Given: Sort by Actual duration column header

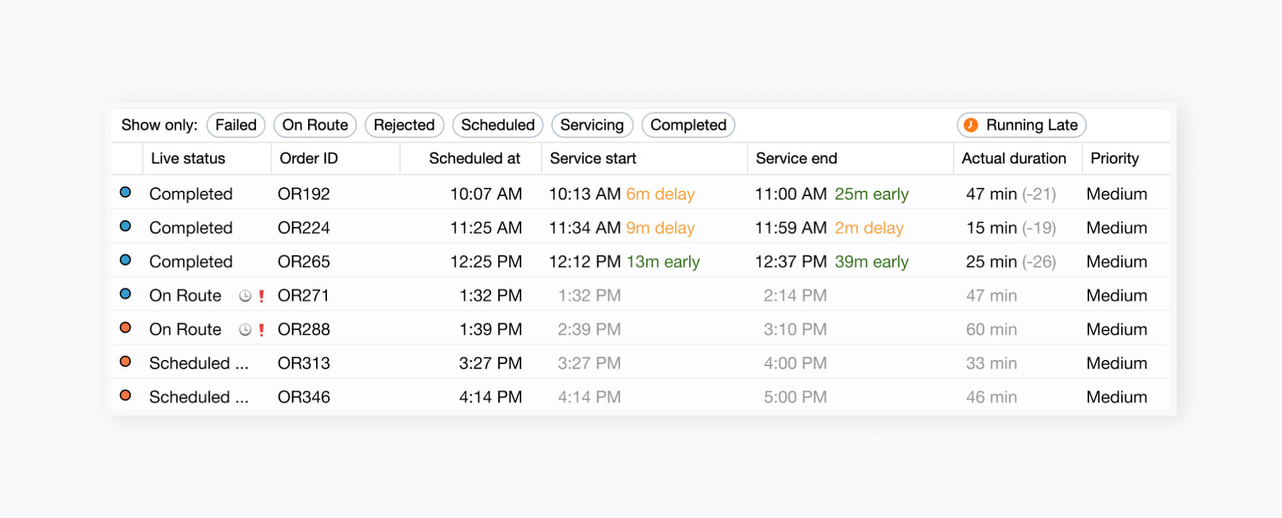Looking at the screenshot, I should coord(1013,159).
